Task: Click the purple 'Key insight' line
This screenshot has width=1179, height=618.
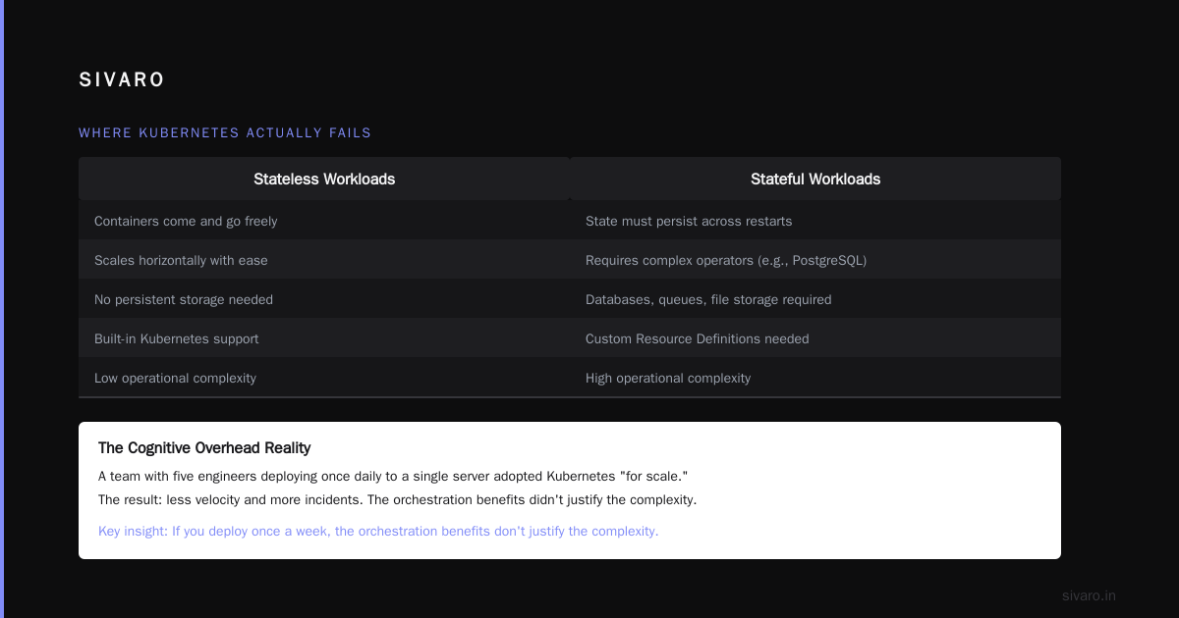Action: (x=378, y=531)
